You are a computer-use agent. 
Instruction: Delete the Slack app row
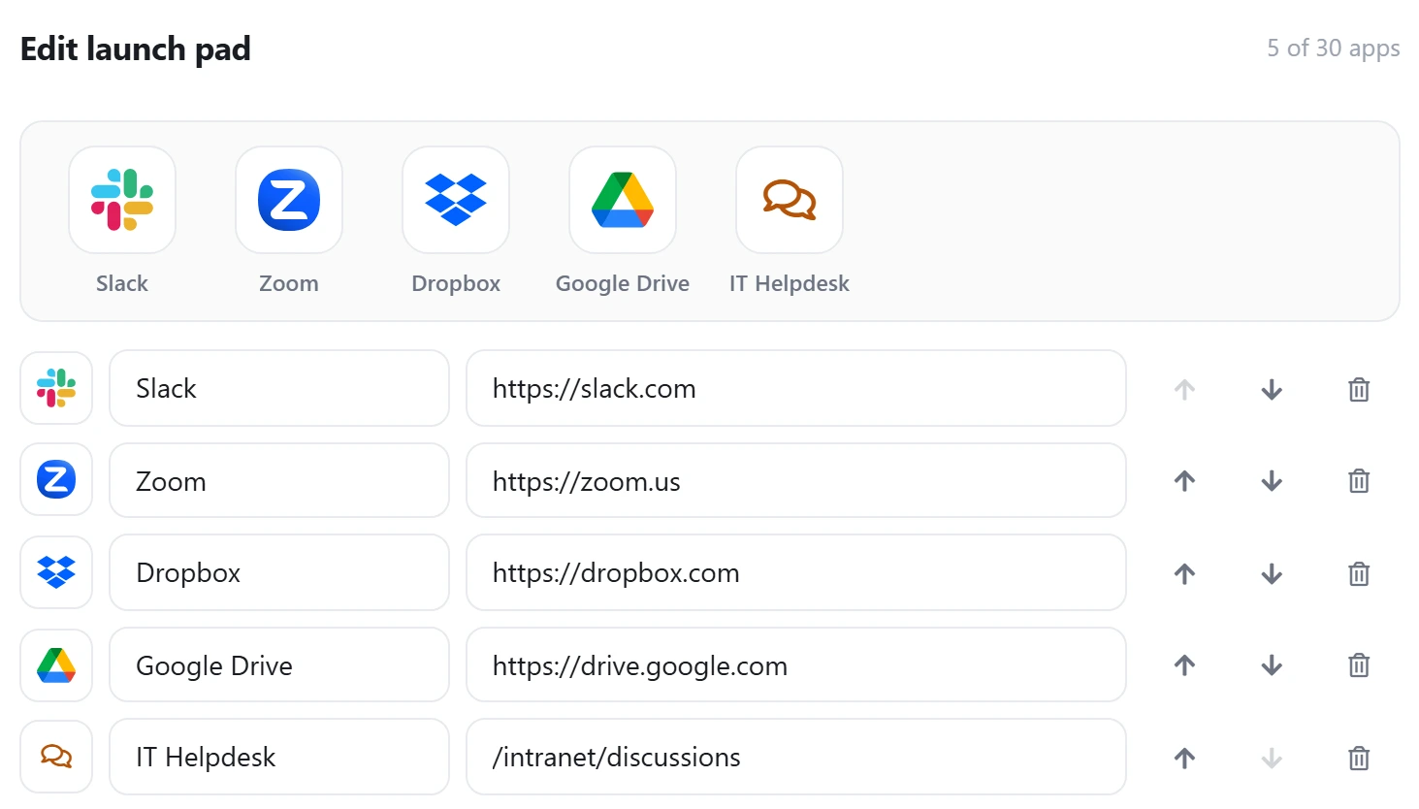click(x=1359, y=390)
